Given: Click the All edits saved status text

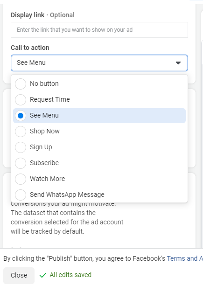Looking at the screenshot, I should (x=70, y=275).
